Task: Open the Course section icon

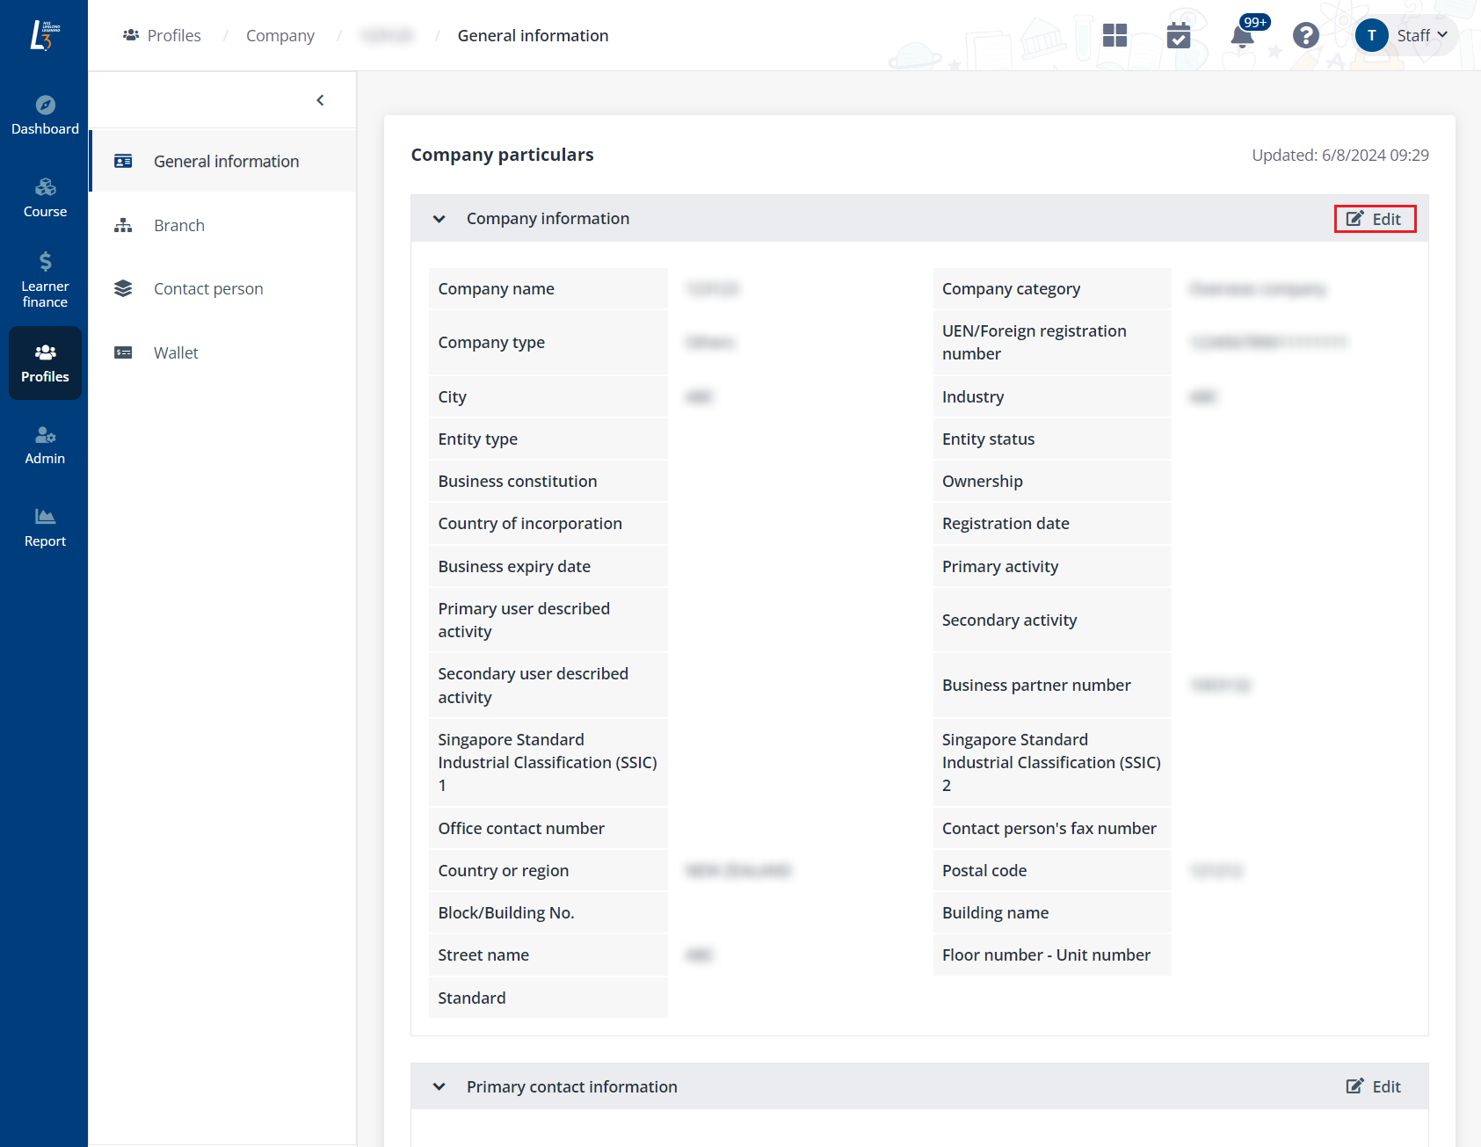Action: pyautogui.click(x=45, y=187)
